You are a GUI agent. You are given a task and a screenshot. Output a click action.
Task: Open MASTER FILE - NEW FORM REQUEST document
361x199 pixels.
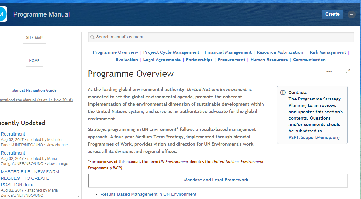tap(30, 178)
